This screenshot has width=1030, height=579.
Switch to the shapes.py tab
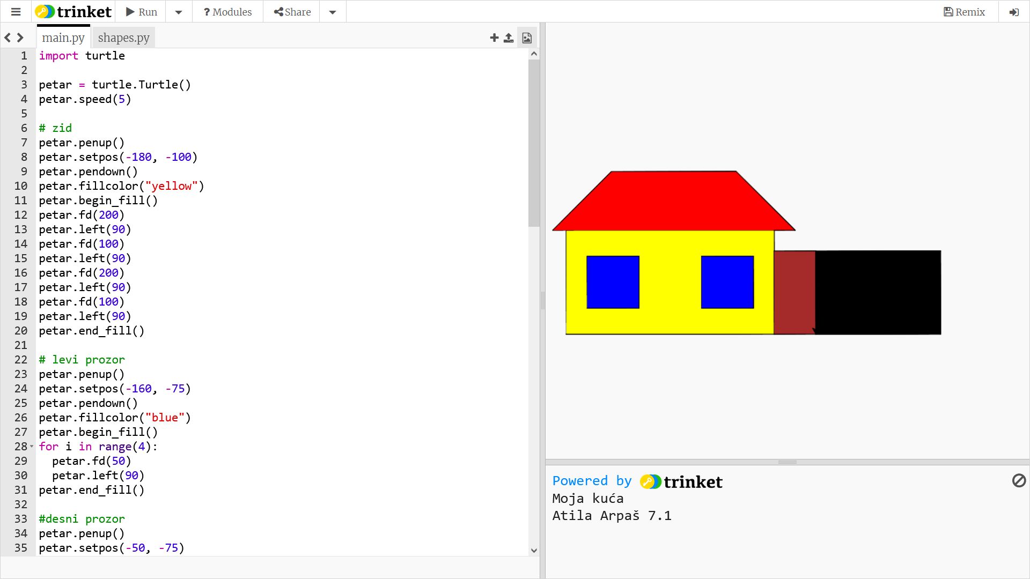pyautogui.click(x=123, y=38)
